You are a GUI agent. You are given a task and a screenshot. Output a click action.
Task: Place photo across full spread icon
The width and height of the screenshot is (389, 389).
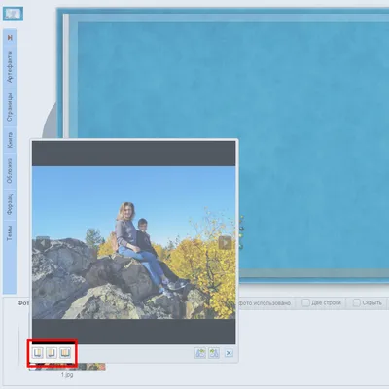click(65, 353)
